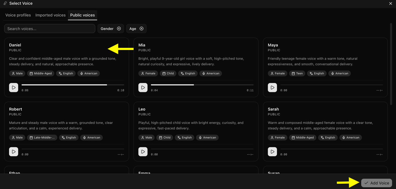
Task: Seek in Mia's audio progress bar
Action: click(x=202, y=85)
